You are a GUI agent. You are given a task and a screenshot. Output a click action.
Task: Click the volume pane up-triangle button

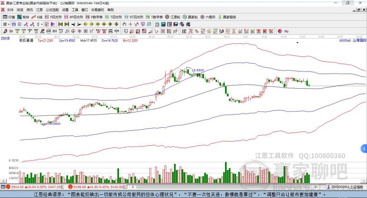click(x=3, y=181)
